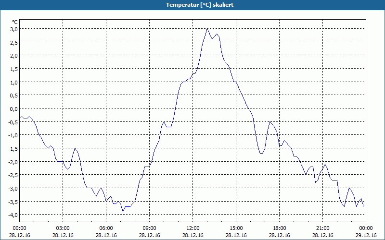This screenshot has height=240, width=385.
Task: Click the temperature curve's lowest dip after 07:00
Action: point(123,212)
